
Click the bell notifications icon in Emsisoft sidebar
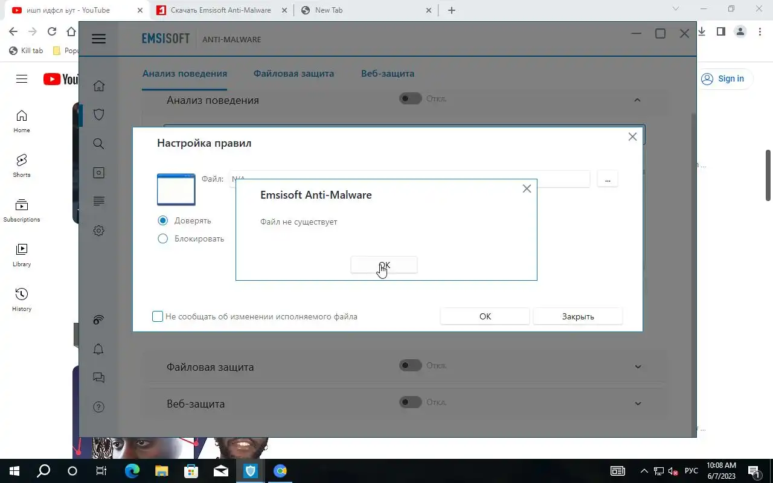99,349
